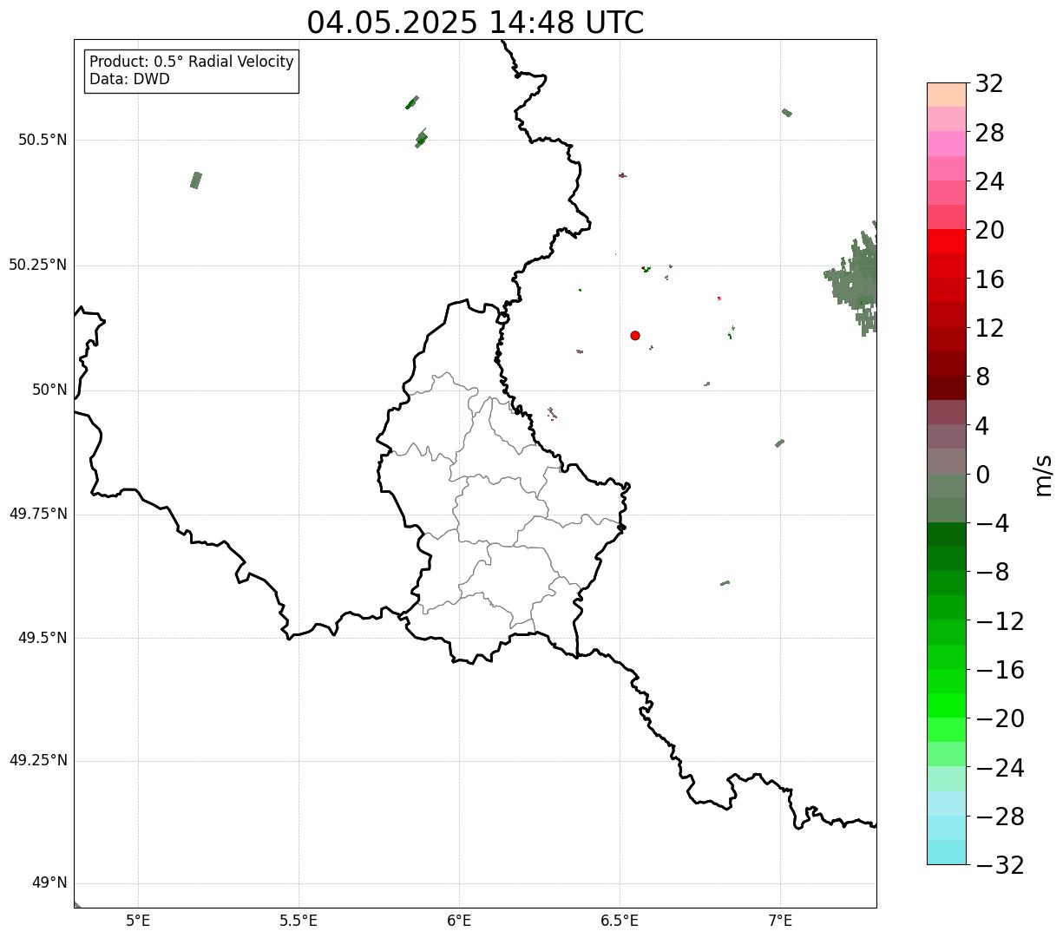Screen dimensions: 1063x938
Task: Click the 50°N latitude label
Action: tap(49, 390)
